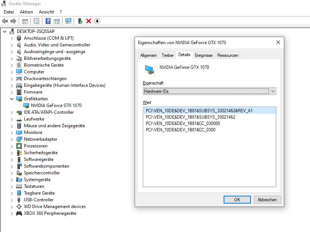Select NVIDIA GeForce GTX 1070 tree item

click(x=56, y=106)
